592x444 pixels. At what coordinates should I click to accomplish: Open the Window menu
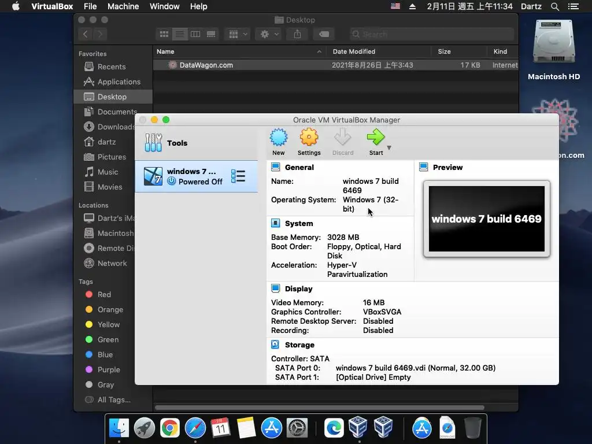pyautogui.click(x=165, y=6)
